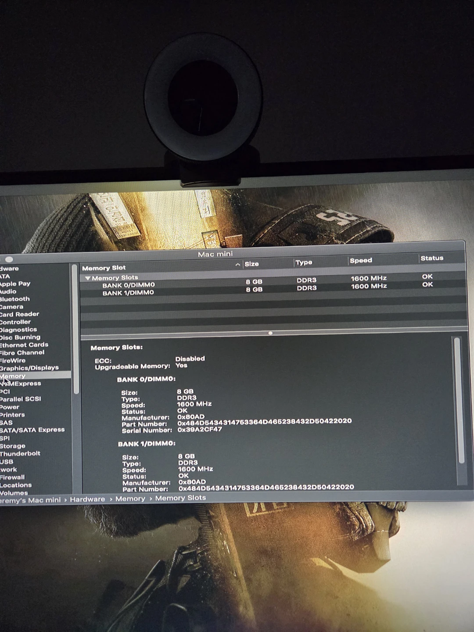
Task: Select Volumes in the sidebar
Action: pyautogui.click(x=14, y=493)
